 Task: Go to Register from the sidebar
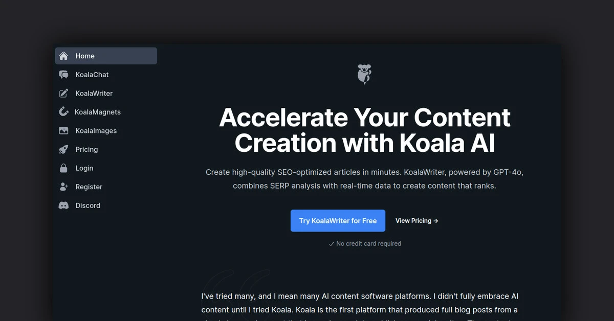[x=89, y=187]
